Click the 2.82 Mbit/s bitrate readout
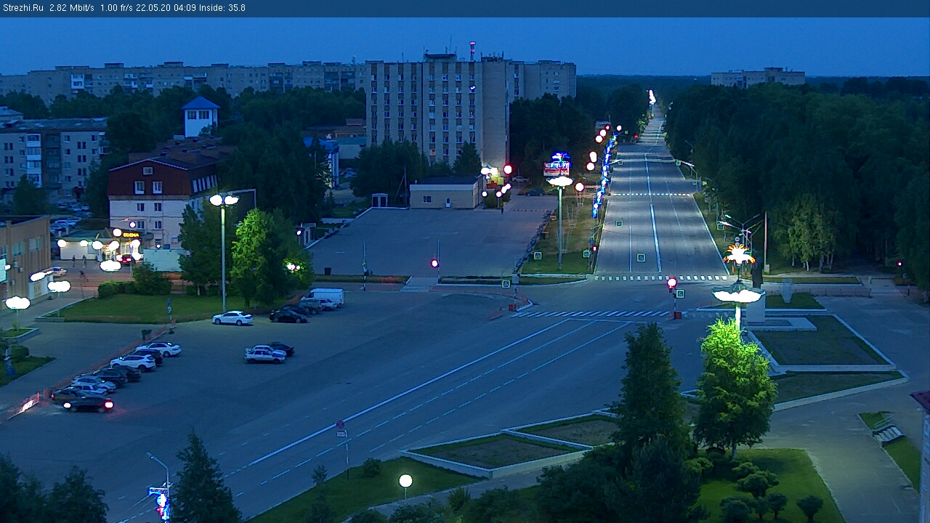Viewport: 930px width, 523px height. tap(72, 8)
